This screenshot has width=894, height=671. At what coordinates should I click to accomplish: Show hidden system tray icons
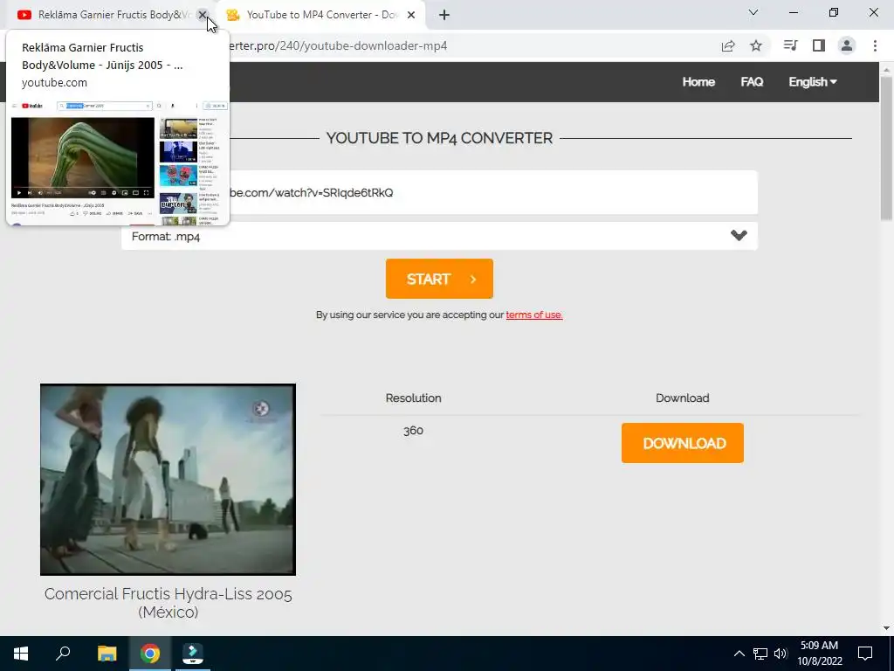[739, 654]
